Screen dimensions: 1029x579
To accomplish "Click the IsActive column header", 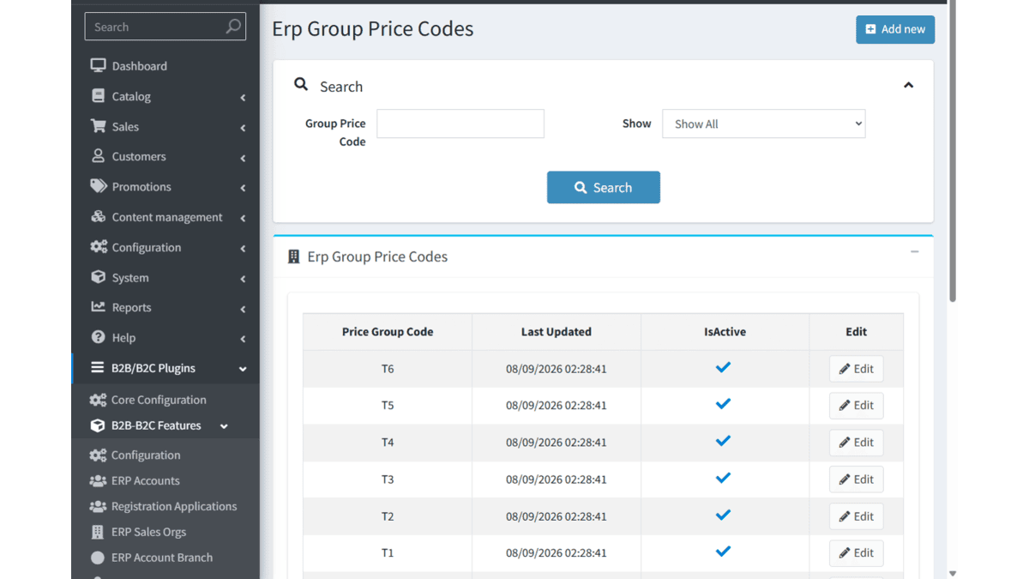I will pyautogui.click(x=725, y=332).
